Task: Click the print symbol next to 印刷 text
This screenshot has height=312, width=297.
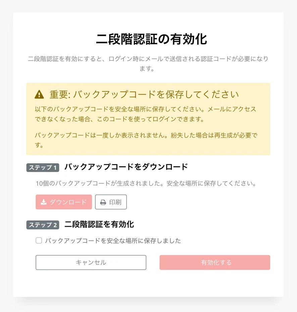Action: [x=103, y=202]
